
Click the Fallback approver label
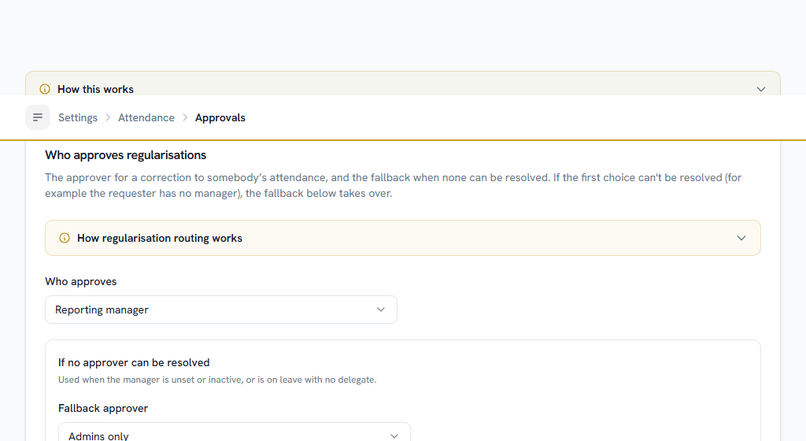tap(103, 408)
